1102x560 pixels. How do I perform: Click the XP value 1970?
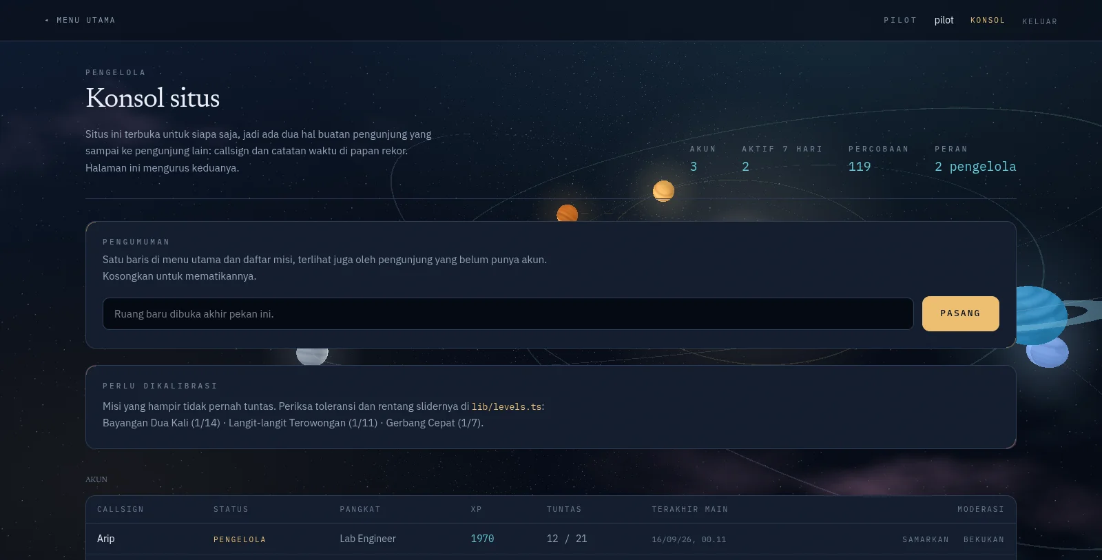(482, 539)
